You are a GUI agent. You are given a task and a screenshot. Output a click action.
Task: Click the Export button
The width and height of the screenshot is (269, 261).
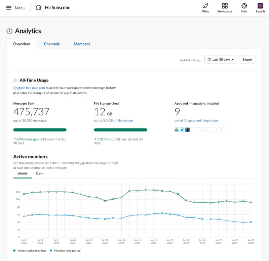[247, 60]
